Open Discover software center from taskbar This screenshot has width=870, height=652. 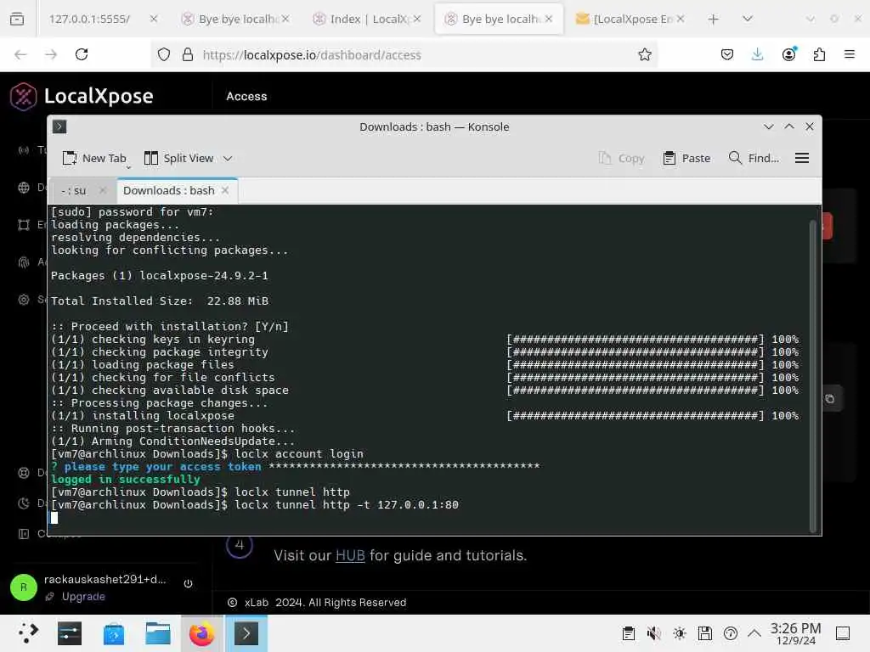(x=113, y=633)
